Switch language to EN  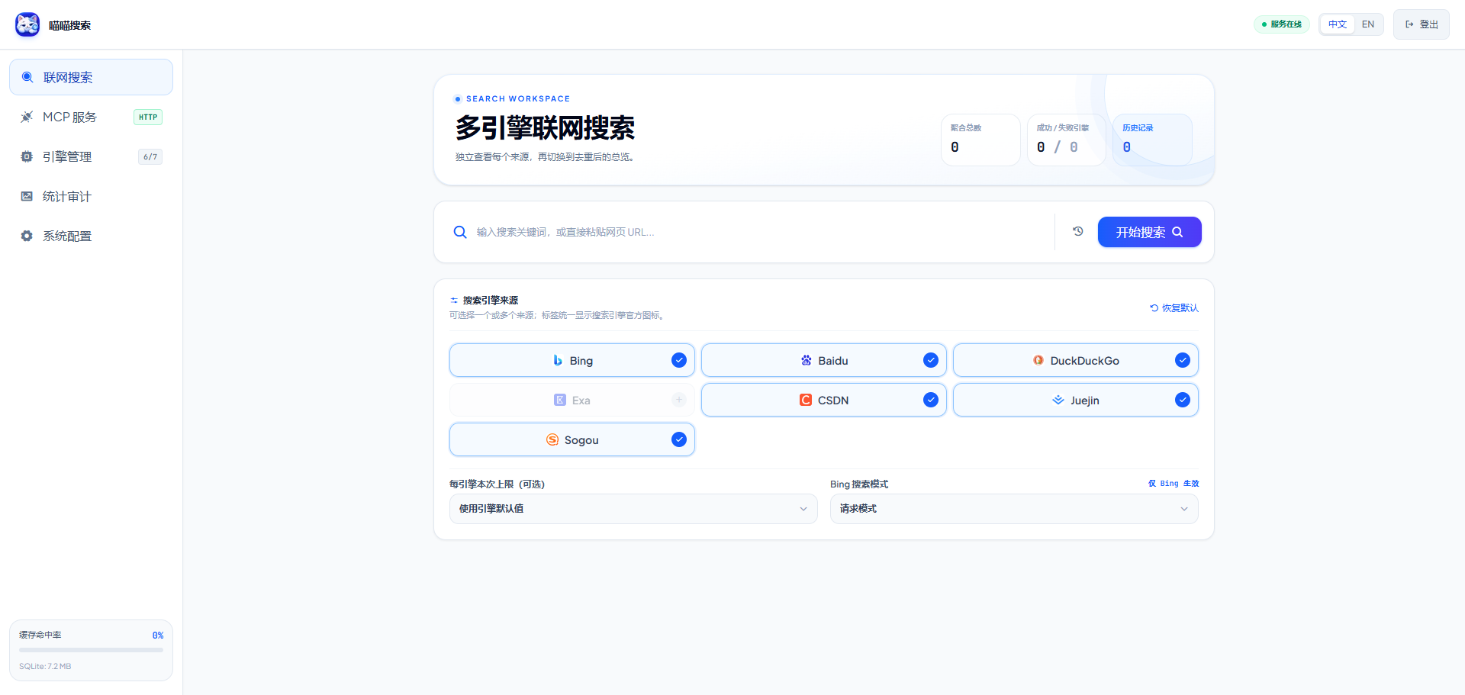tap(1368, 24)
